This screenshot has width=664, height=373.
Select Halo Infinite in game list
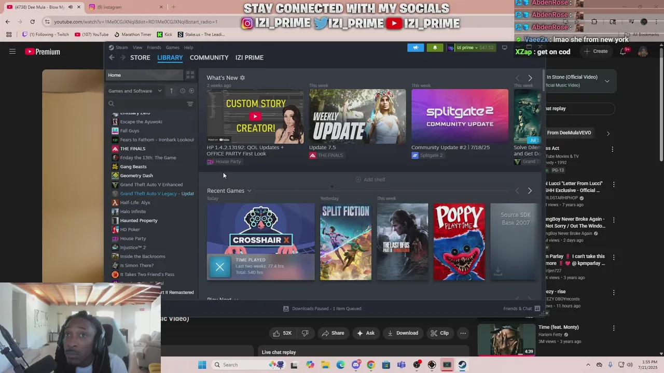[133, 211]
